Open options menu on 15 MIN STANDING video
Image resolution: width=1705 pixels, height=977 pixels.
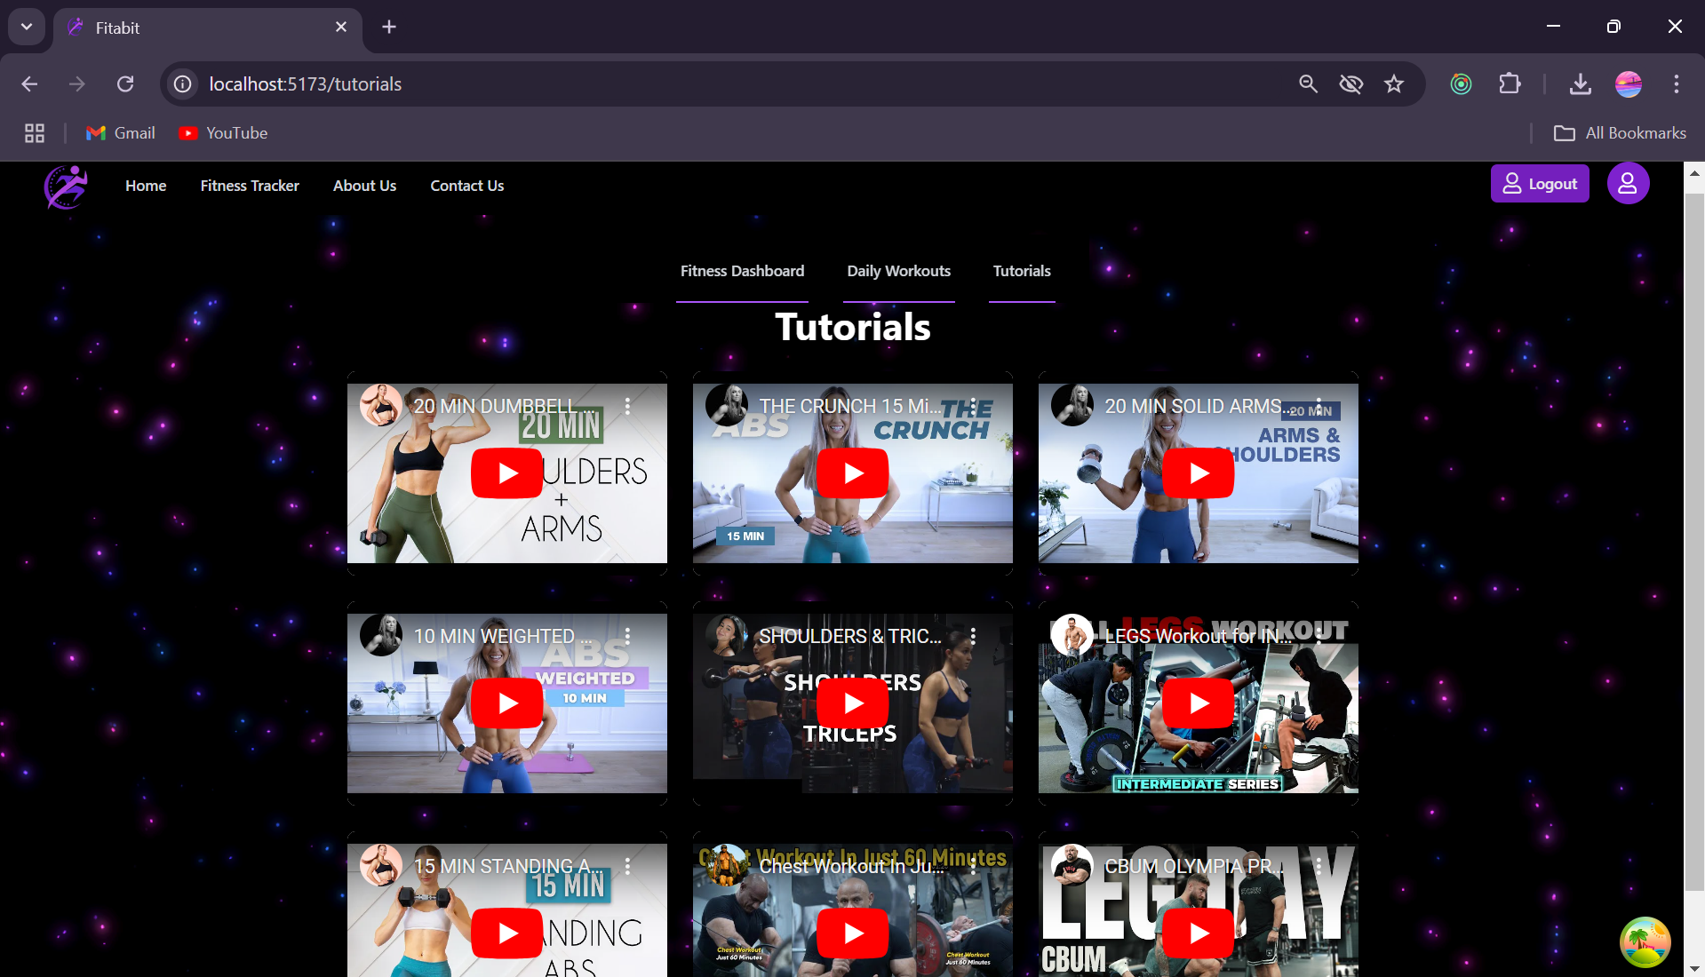coord(627,866)
